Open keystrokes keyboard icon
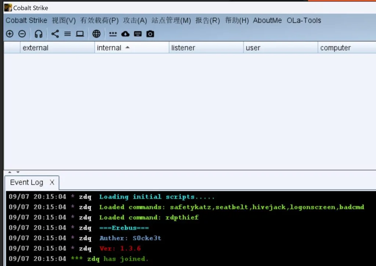Screen dimensions: 376x266 (138, 34)
